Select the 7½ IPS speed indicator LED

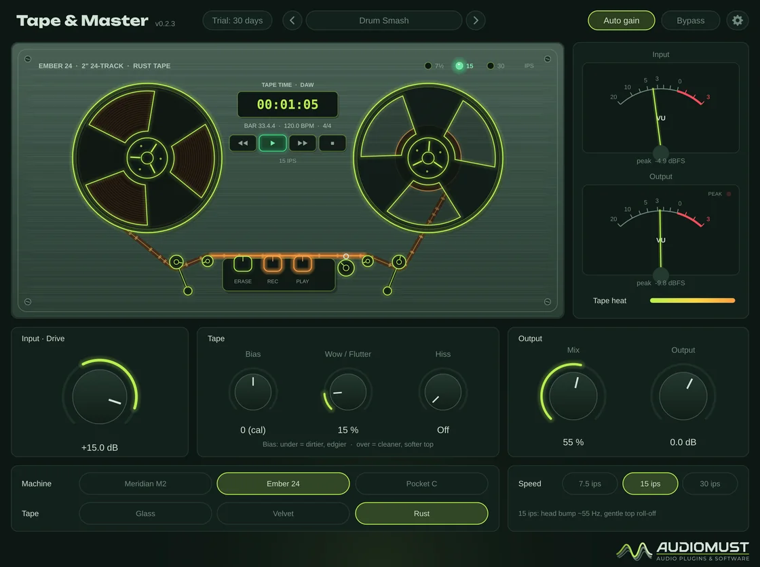point(428,66)
